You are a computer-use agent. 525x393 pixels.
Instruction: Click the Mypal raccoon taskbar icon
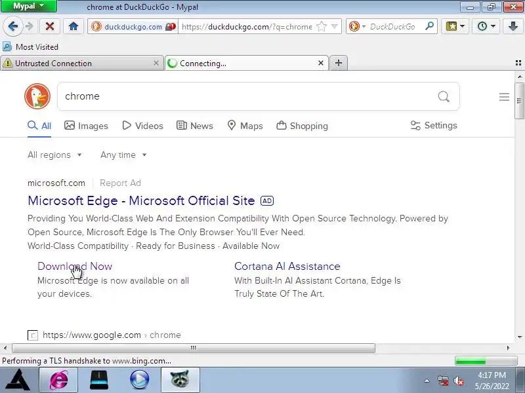180,380
